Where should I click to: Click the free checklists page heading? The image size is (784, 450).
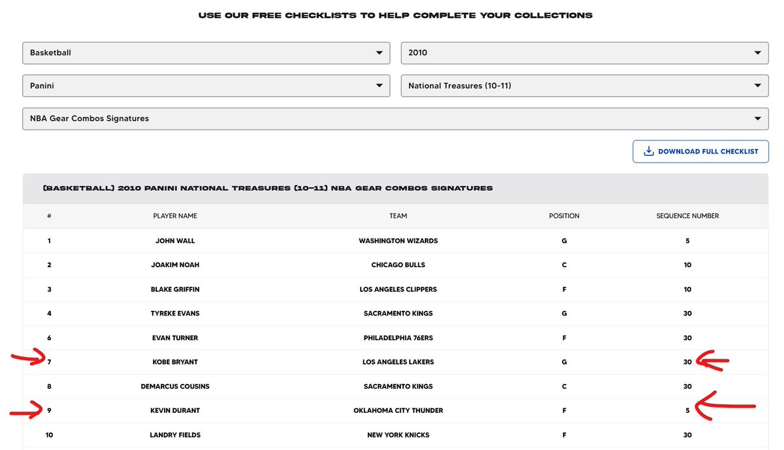coord(395,15)
